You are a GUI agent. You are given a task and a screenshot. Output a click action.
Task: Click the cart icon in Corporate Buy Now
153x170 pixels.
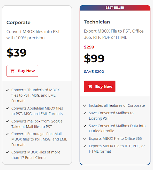(12, 71)
